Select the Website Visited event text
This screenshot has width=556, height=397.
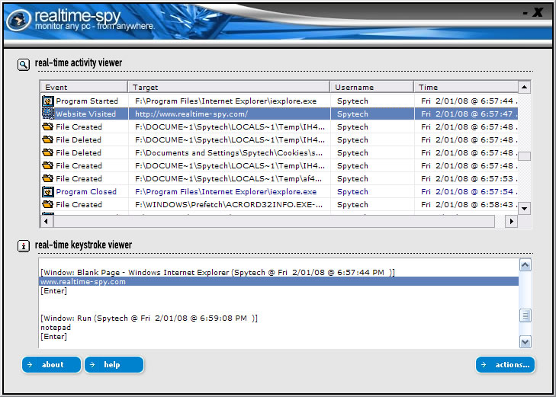point(86,114)
